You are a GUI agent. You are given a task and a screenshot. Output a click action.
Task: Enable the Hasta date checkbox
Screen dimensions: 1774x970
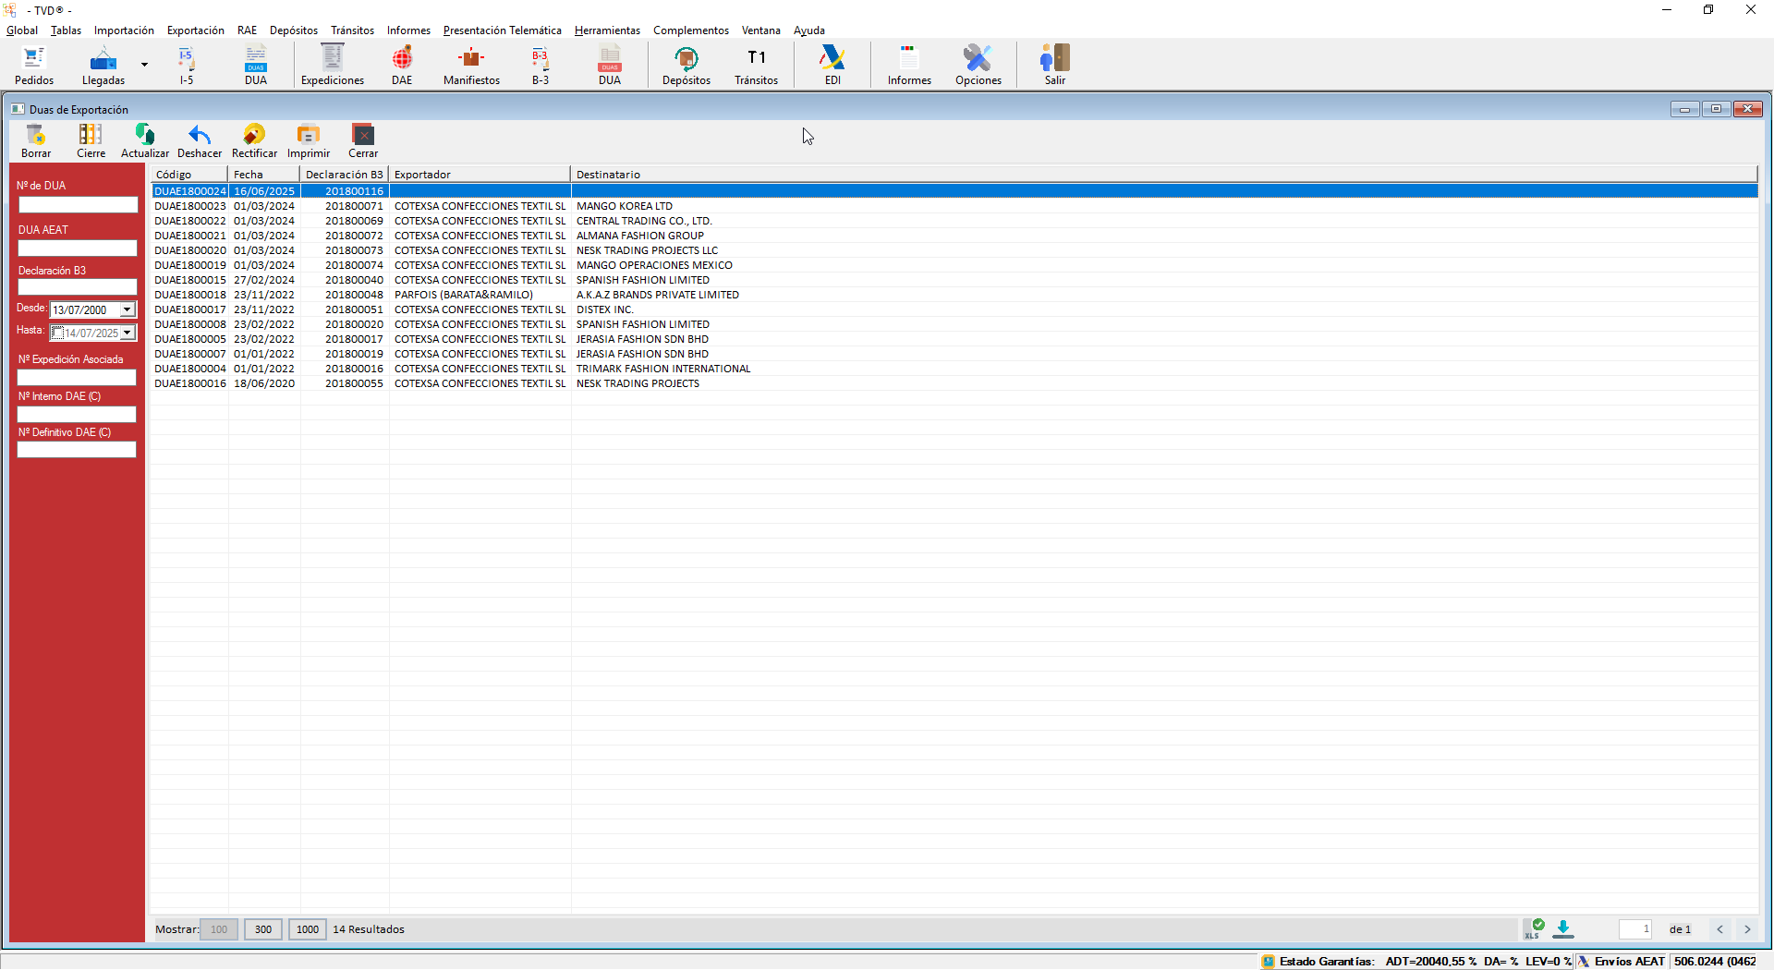[x=58, y=333]
